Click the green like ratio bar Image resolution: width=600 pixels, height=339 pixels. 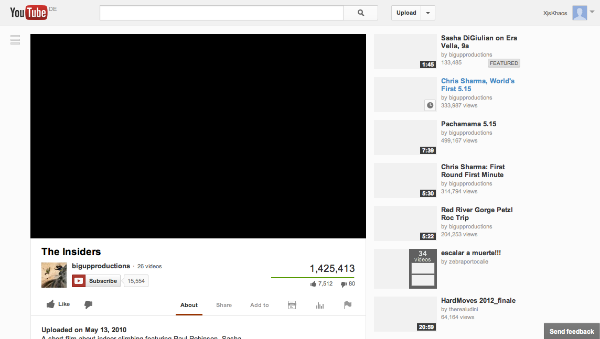[x=313, y=278]
